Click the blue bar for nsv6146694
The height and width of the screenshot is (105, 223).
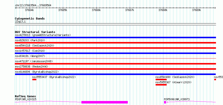point(115,74)
